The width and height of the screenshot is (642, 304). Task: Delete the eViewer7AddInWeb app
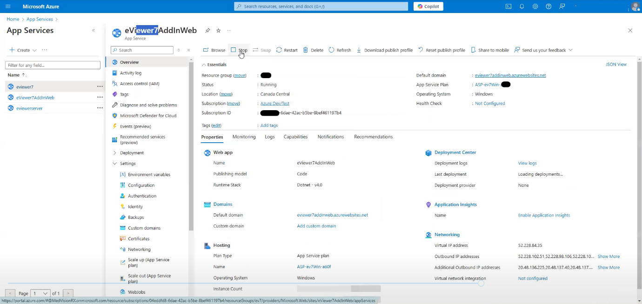(x=313, y=50)
